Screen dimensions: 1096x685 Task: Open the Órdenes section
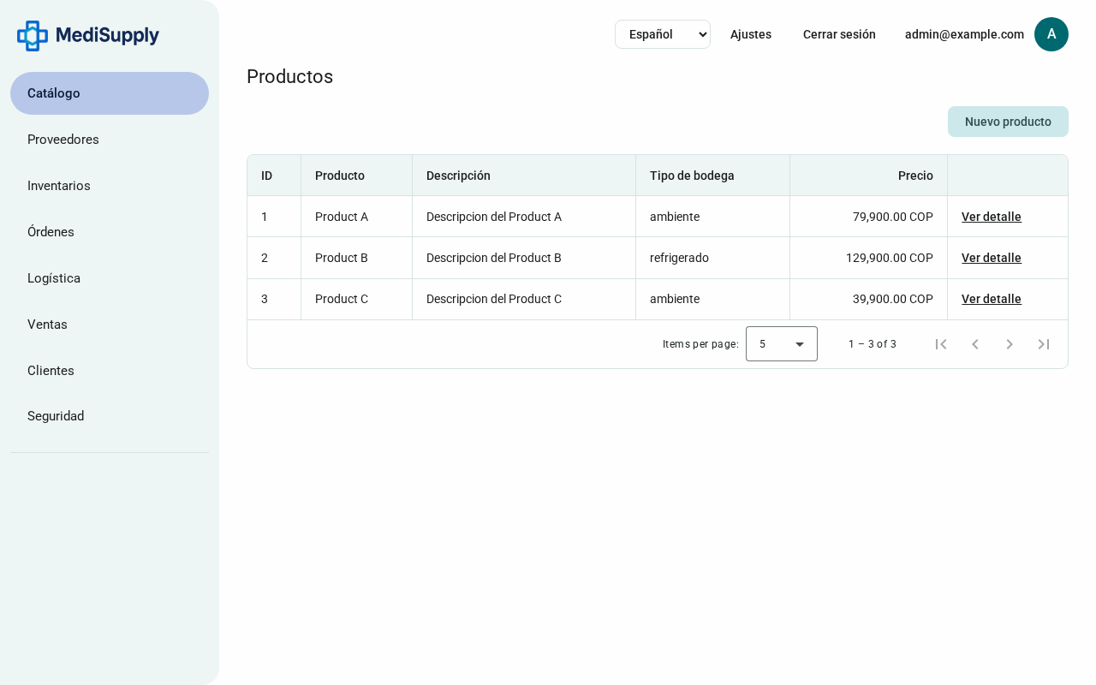pyautogui.click(x=110, y=232)
